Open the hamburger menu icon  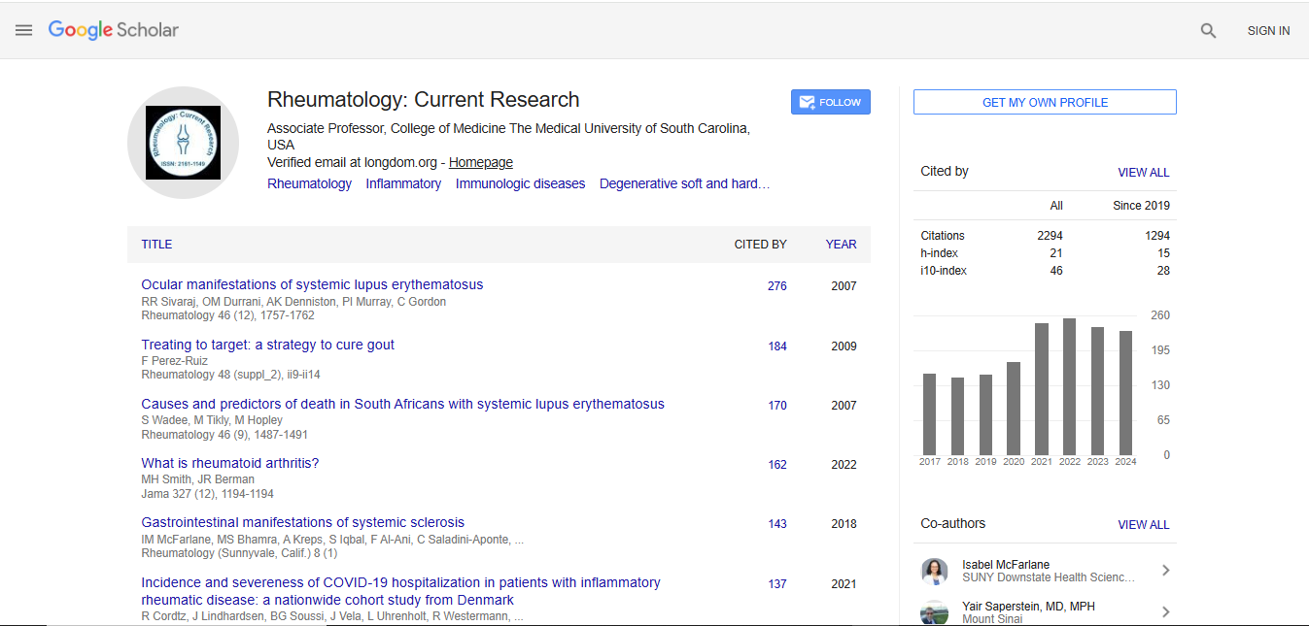[x=24, y=30]
